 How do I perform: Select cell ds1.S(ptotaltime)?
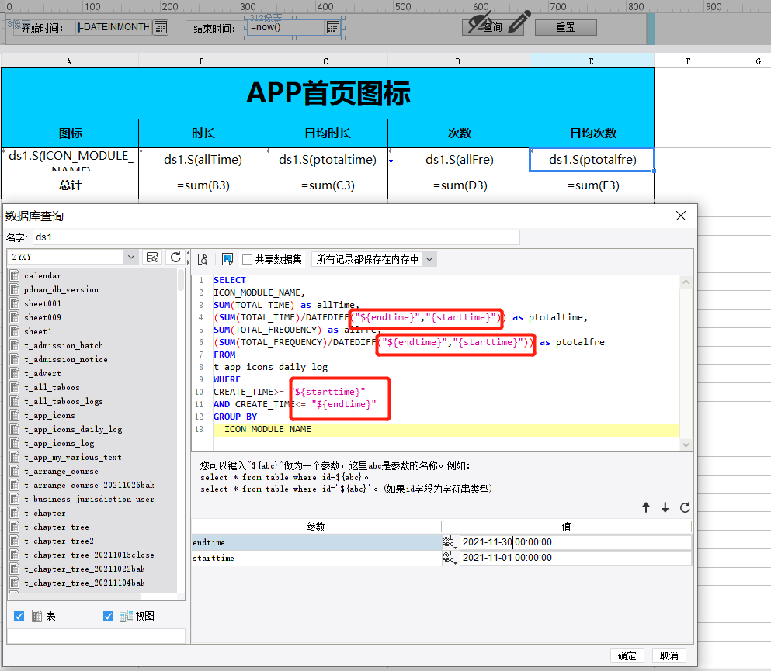click(x=327, y=160)
